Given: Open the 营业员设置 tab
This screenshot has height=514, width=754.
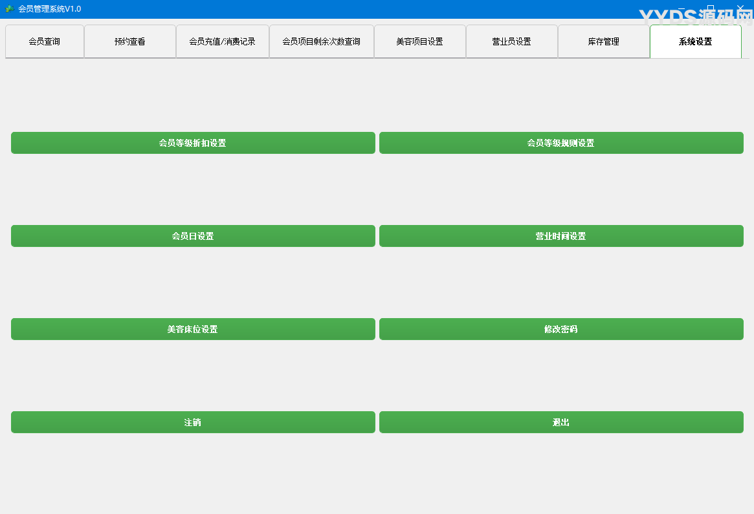Looking at the screenshot, I should [512, 41].
